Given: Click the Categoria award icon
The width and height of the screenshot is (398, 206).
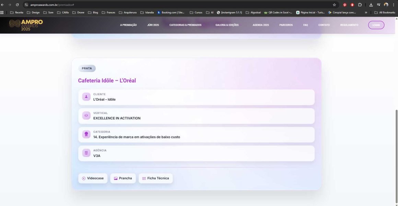Looking at the screenshot, I should pos(86,135).
